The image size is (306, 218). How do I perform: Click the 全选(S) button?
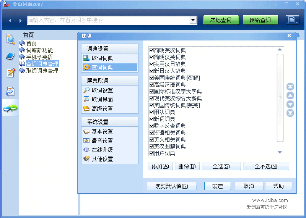tap(221, 166)
